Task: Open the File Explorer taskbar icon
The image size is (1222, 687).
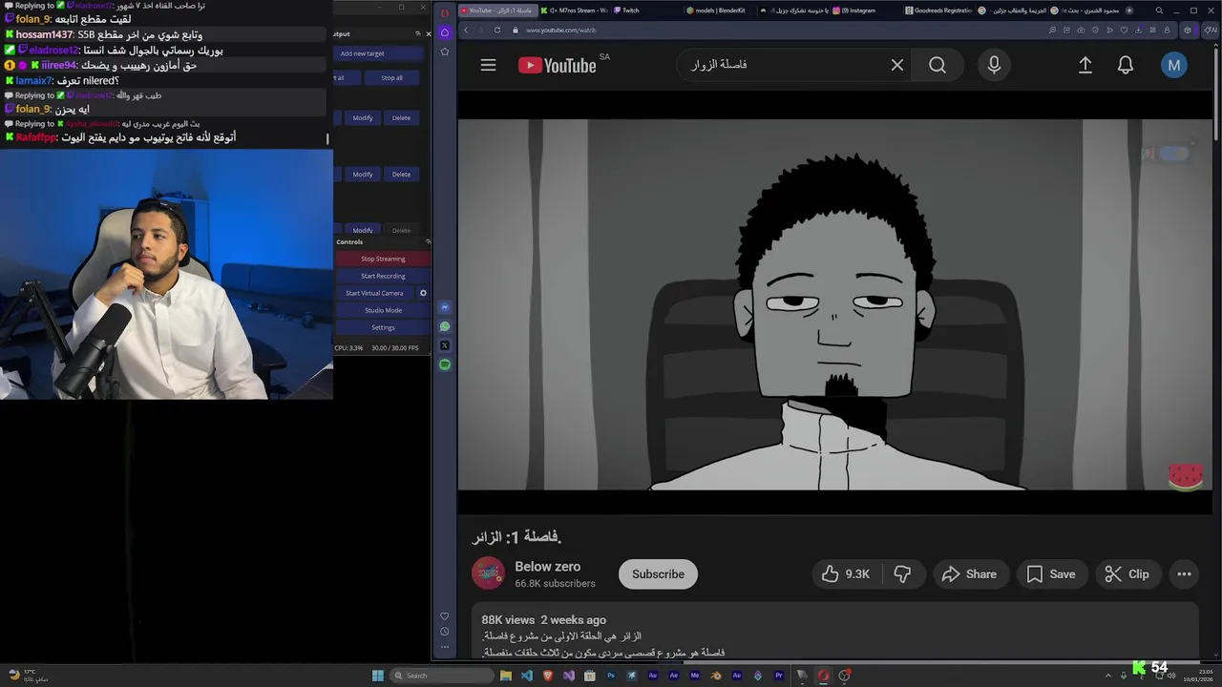Action: click(x=505, y=676)
